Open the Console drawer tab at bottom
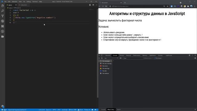This screenshot has height=111, width=197. click(x=103, y=110)
